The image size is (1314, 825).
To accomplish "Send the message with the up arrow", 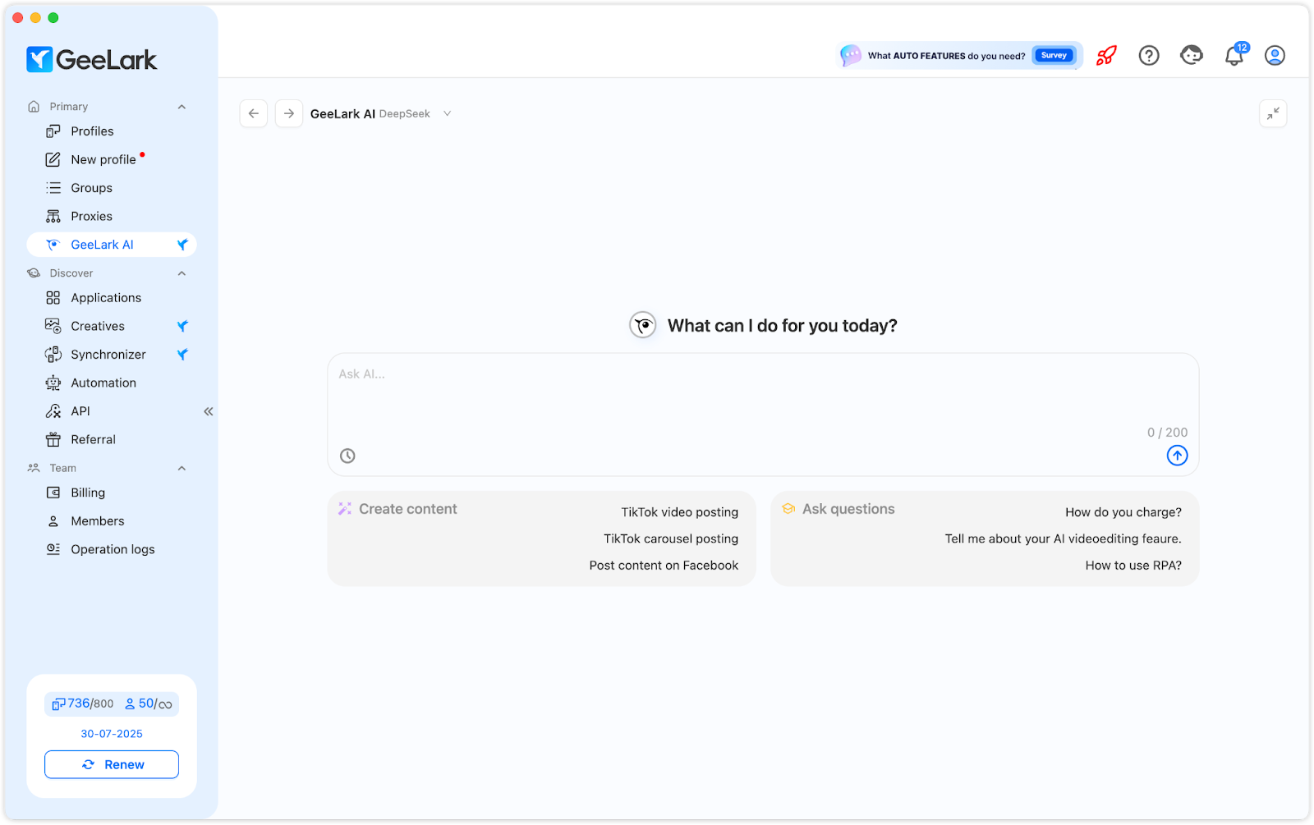I will [1177, 455].
